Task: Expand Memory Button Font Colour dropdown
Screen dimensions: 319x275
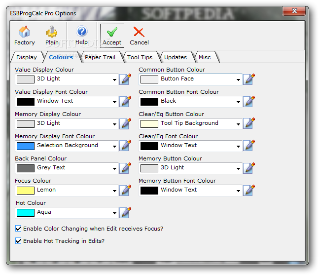Action: [238, 191]
